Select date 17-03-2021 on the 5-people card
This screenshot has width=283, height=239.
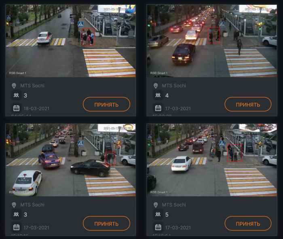[178, 228]
